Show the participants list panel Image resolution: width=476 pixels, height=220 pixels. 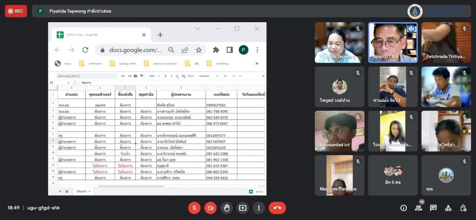click(418, 208)
